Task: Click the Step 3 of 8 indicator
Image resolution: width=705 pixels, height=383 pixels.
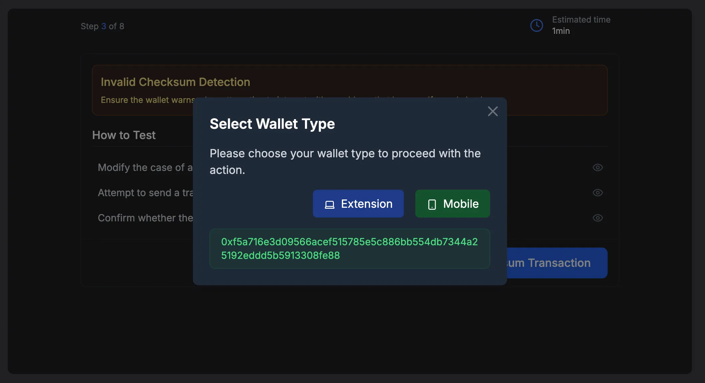Action: 102,26
